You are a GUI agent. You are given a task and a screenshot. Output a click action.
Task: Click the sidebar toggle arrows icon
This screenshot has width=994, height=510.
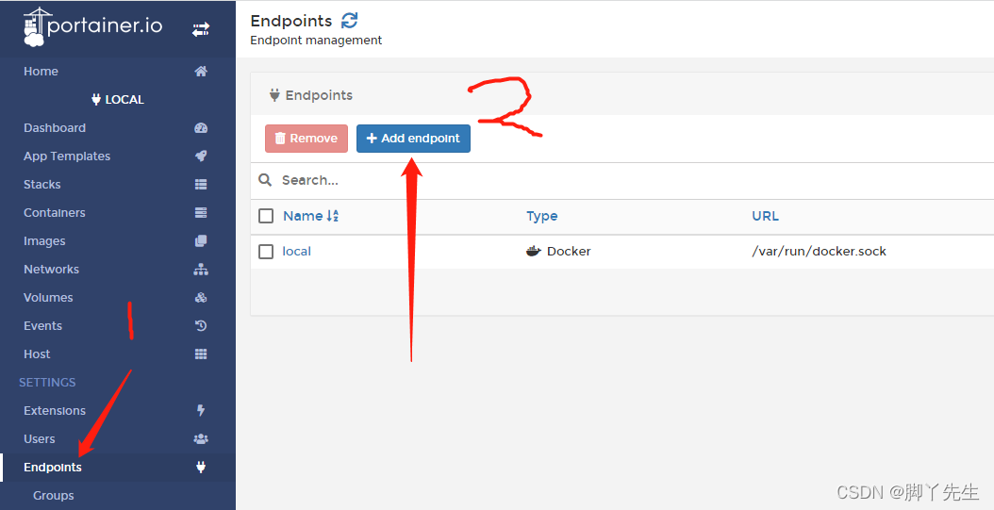coord(201,29)
